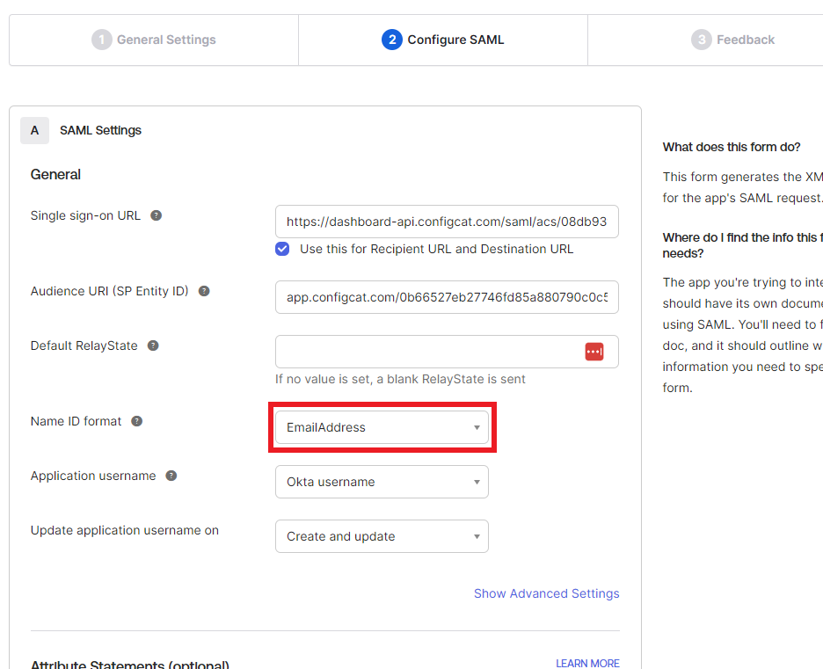Image resolution: width=823 pixels, height=669 pixels.
Task: Click red password manager icon in RelayState field
Action: point(594,352)
